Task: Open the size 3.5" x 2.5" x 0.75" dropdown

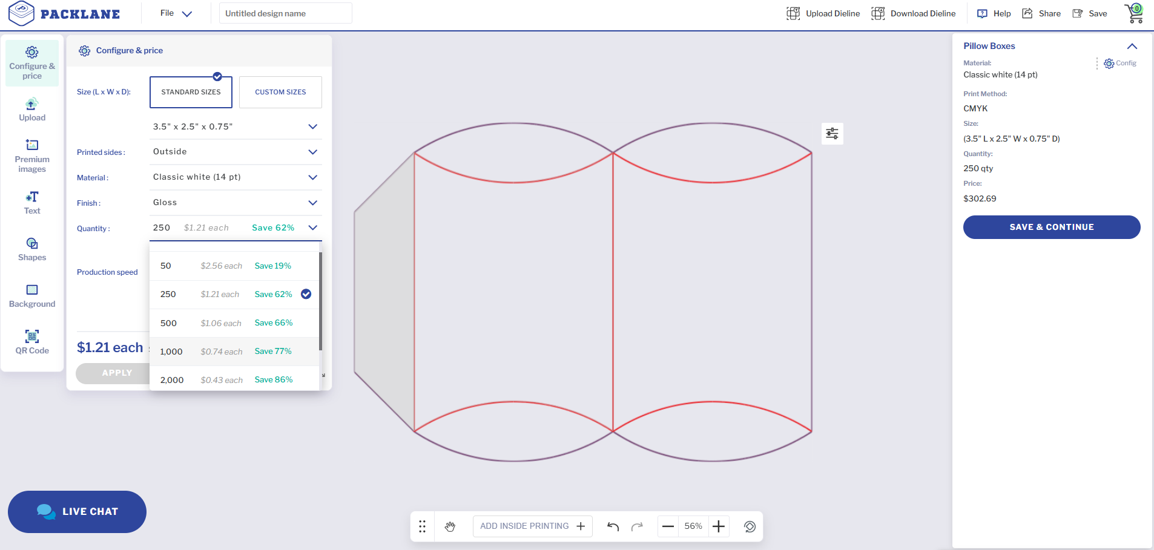Action: (236, 126)
